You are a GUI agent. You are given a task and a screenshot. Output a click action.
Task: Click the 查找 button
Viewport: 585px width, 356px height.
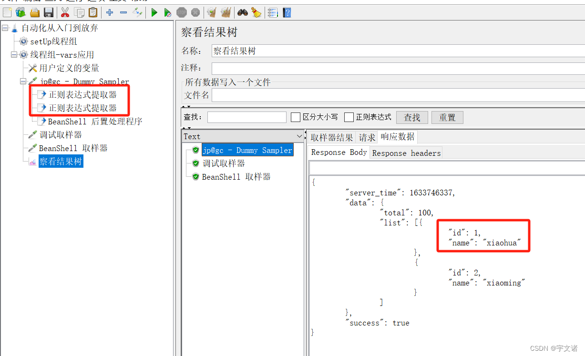click(411, 117)
